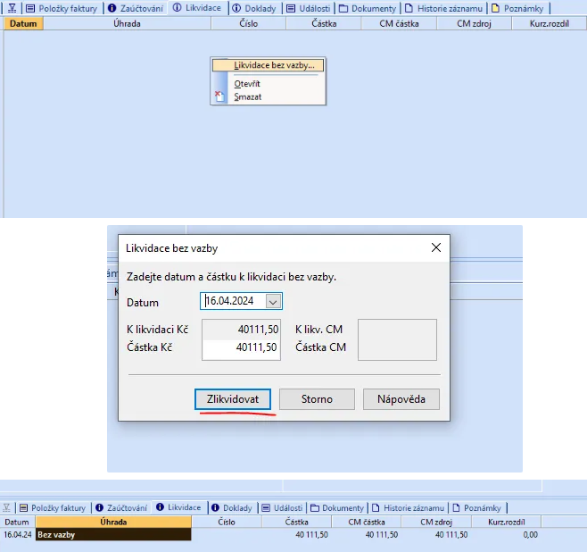Click the K likvidaci Kč value 40111,50
This screenshot has height=552, width=587.
258,330
